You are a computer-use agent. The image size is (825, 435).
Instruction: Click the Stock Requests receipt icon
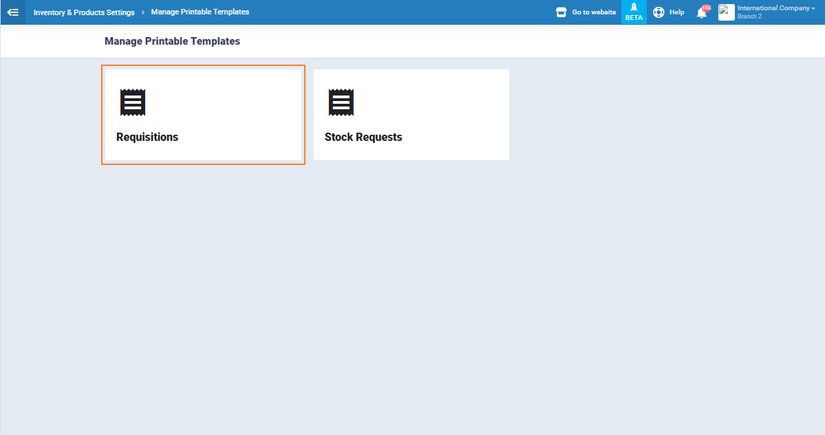coord(341,102)
